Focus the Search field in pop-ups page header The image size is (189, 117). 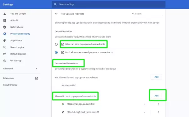(149, 14)
